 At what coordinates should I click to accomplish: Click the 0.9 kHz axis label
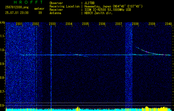2,64
